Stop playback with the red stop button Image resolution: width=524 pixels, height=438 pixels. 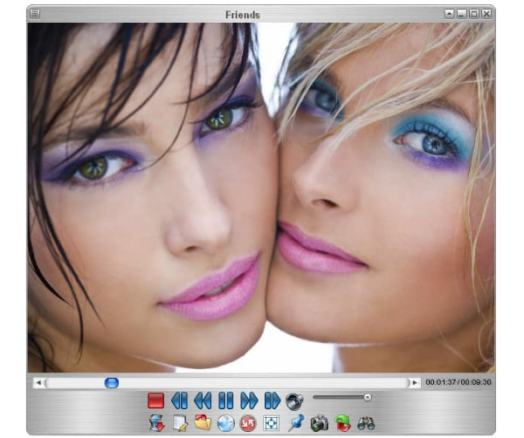(155, 400)
